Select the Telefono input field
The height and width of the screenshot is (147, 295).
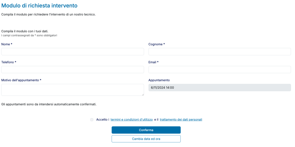pyautogui.click(x=73, y=69)
